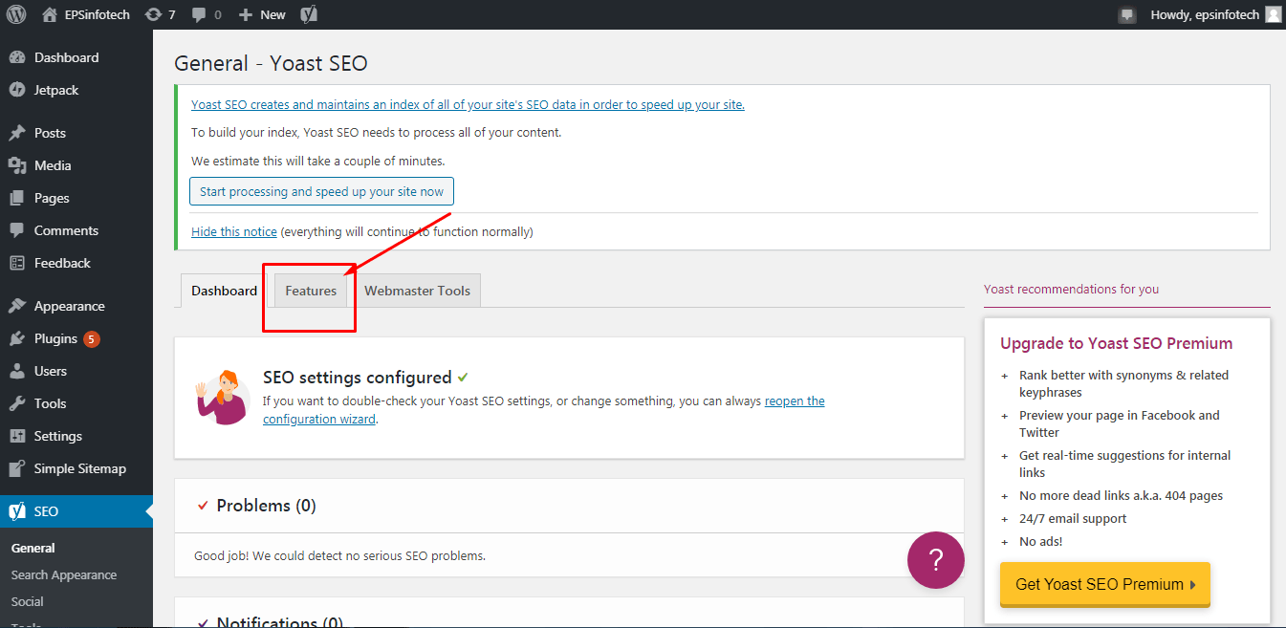Screen dimensions: 1286x628
Task: Click the Yoast SEO icon in sidebar
Action: [x=17, y=511]
